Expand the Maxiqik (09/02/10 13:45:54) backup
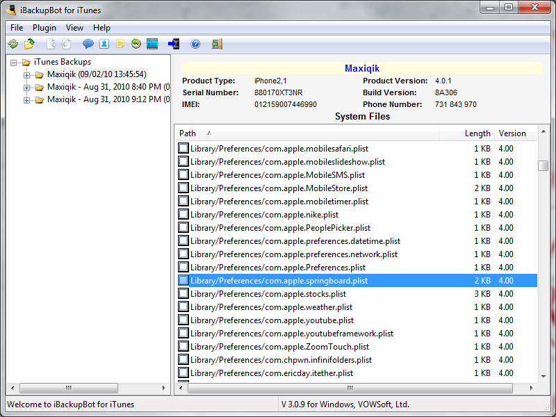The image size is (556, 417). [26, 75]
